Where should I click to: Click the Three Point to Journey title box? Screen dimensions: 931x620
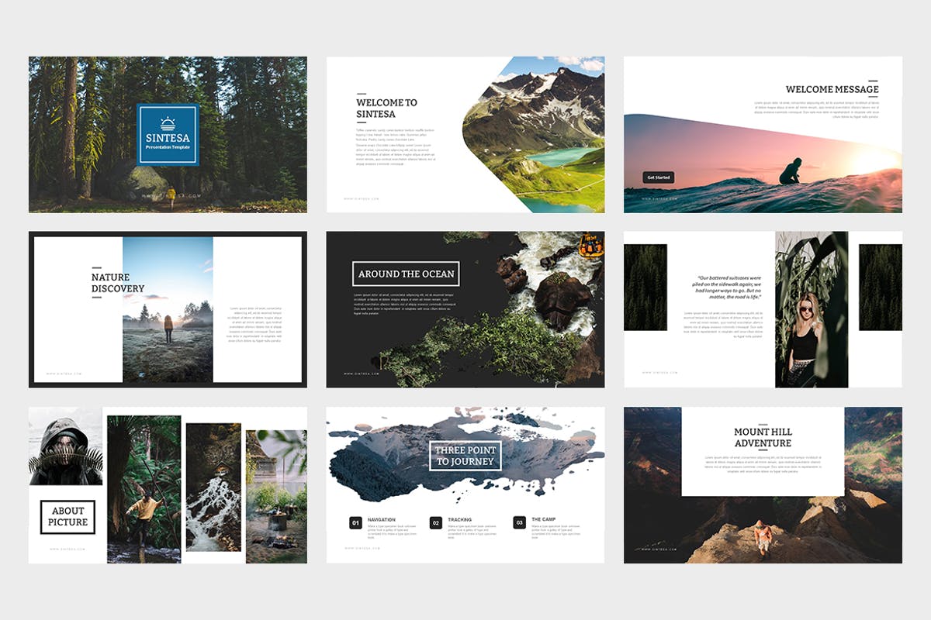(x=465, y=456)
